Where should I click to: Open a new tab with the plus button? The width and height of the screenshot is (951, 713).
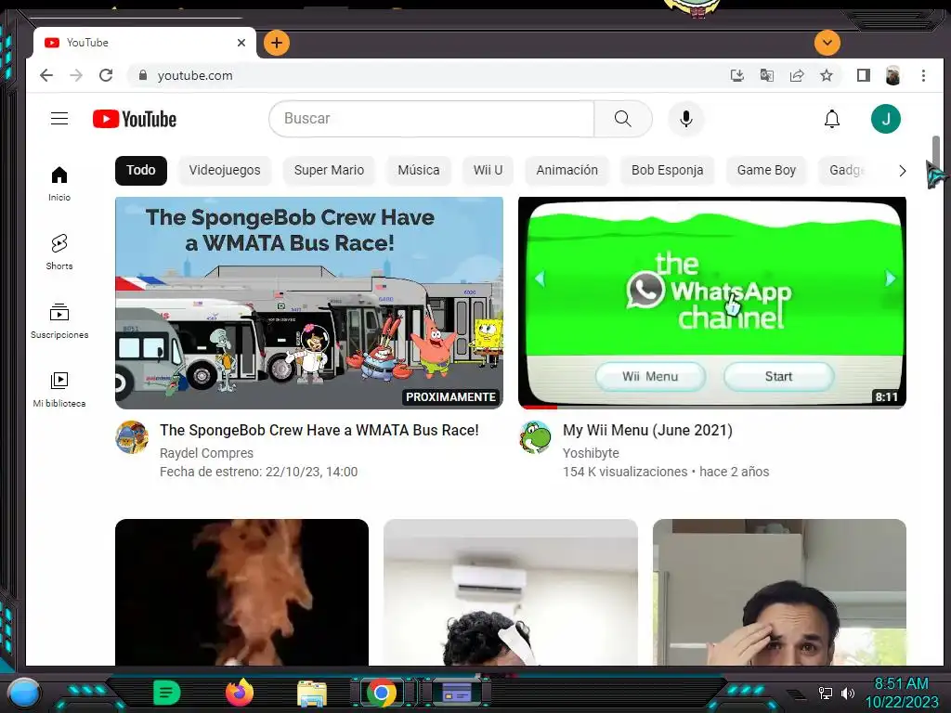point(277,43)
